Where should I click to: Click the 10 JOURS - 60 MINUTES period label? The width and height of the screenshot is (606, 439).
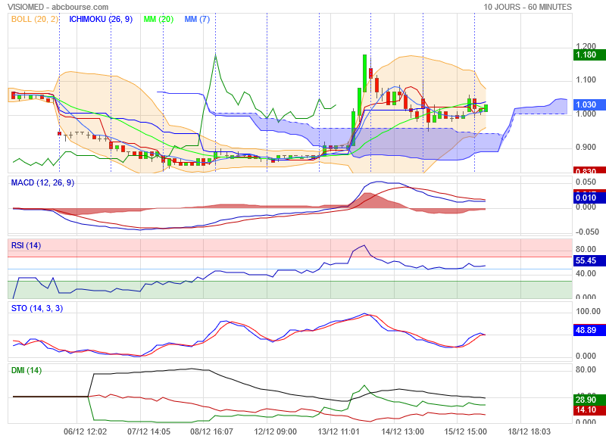(x=526, y=7)
